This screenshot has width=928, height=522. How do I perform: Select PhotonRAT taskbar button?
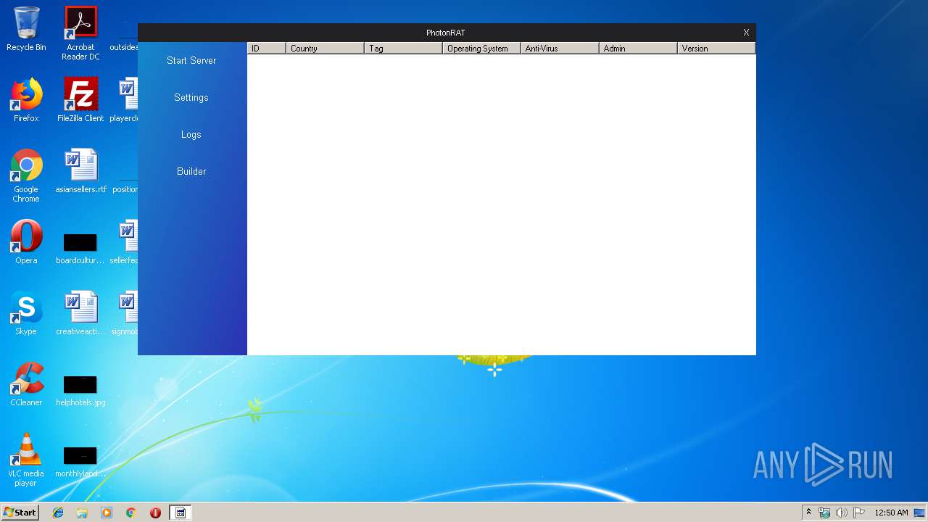tap(181, 513)
